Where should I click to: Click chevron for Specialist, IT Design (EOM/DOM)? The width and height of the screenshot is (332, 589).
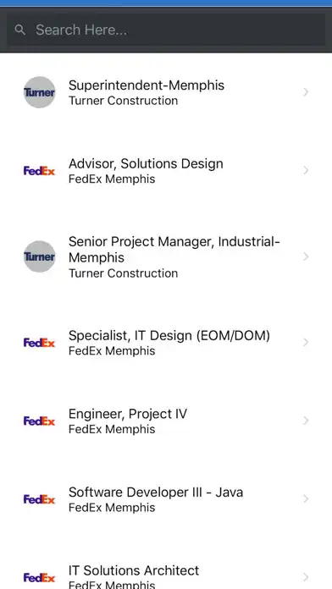click(306, 342)
